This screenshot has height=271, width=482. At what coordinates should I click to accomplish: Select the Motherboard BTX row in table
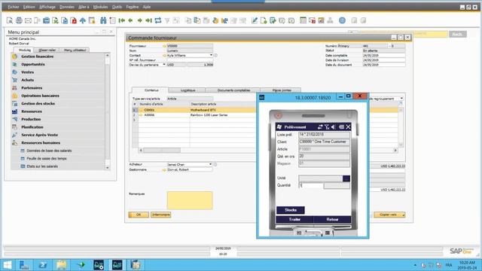203,110
